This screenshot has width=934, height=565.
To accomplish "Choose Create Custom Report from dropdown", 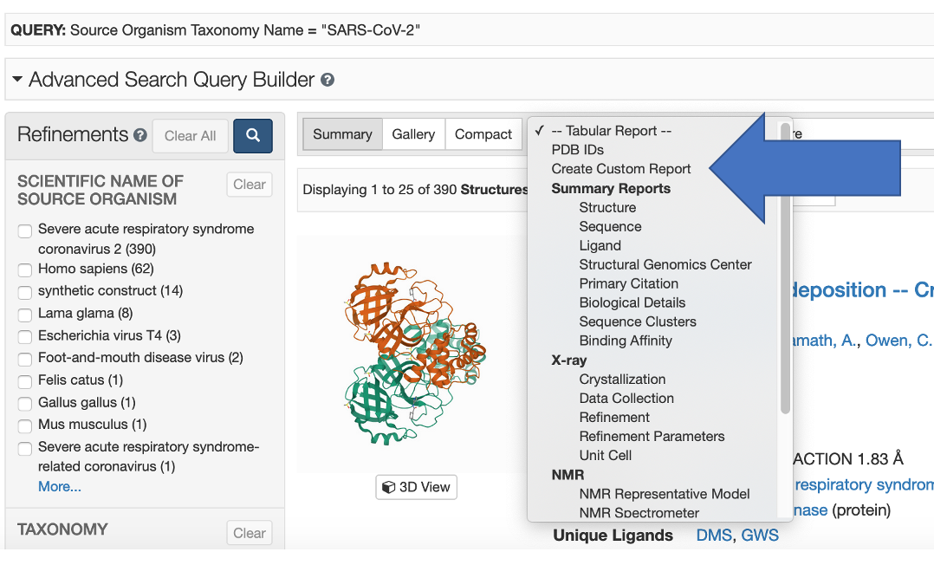I will [x=621, y=169].
